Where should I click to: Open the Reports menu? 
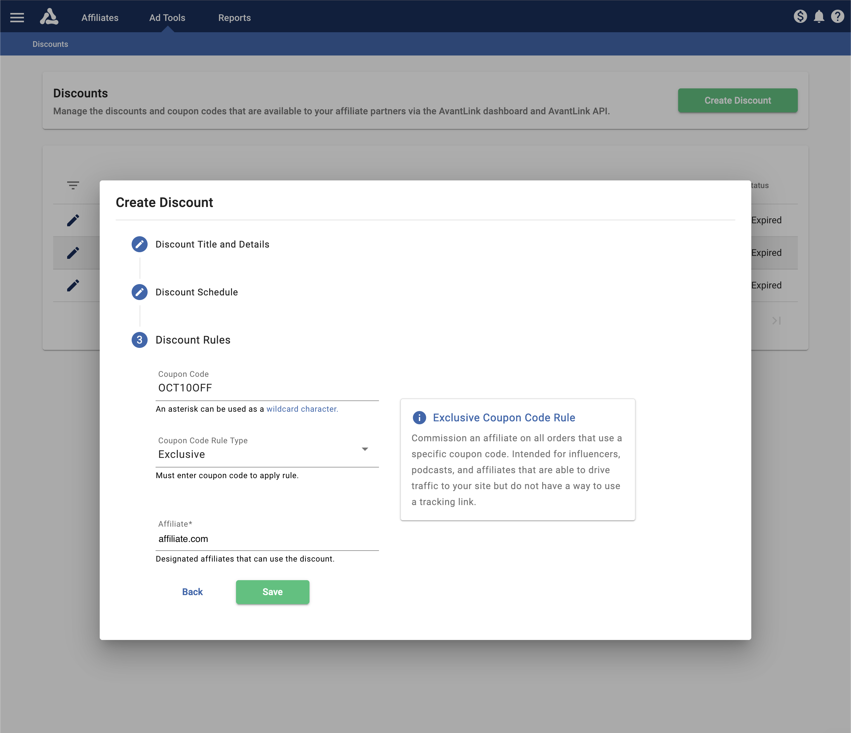234,18
